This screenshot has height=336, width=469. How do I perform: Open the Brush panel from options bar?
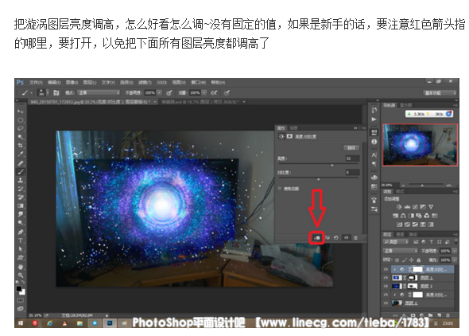56,92
